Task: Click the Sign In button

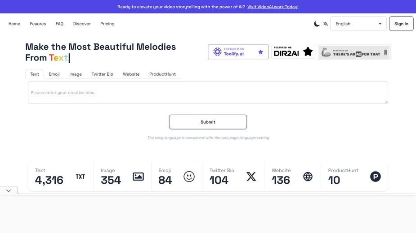Action: 401,24
